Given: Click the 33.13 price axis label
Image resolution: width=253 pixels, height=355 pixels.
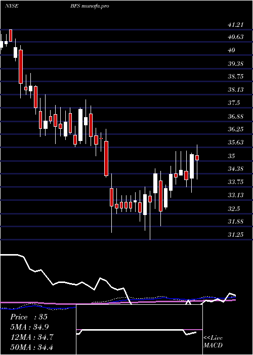Looking at the screenshot, I should pyautogui.click(x=236, y=195).
